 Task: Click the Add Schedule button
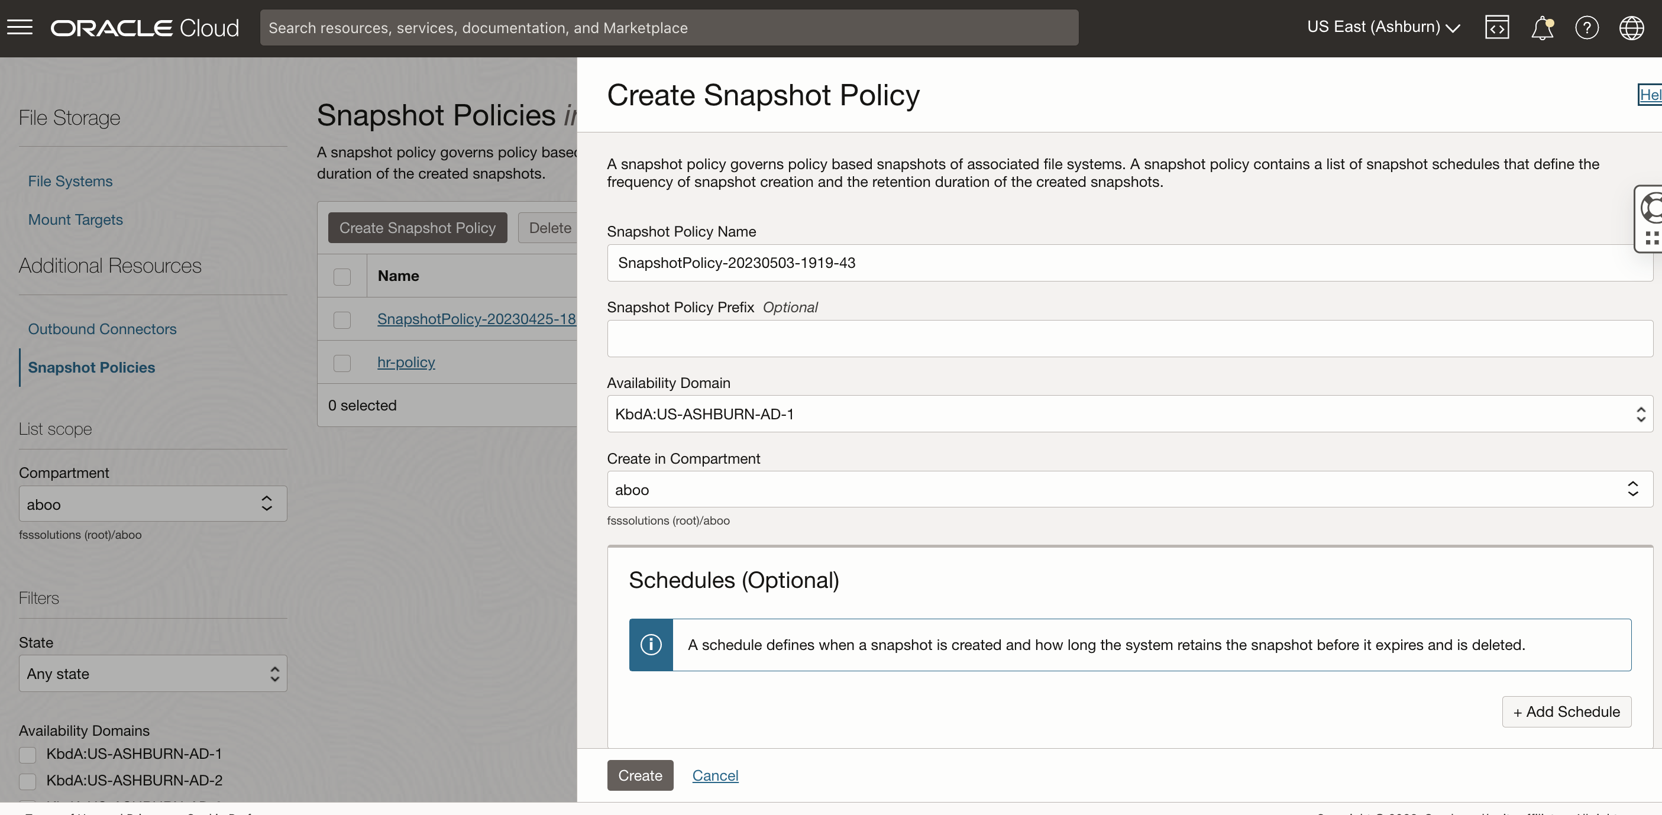click(1567, 711)
